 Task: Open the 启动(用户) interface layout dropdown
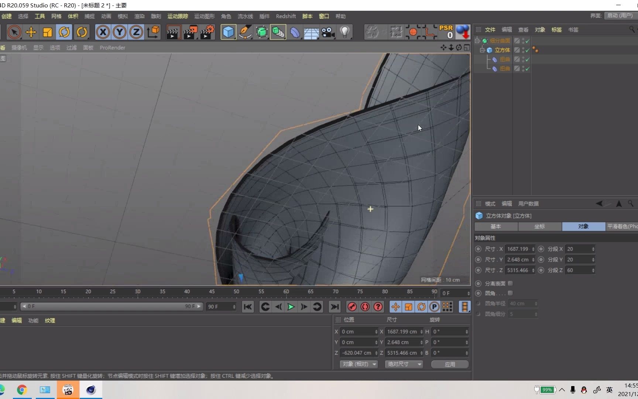click(x=620, y=16)
